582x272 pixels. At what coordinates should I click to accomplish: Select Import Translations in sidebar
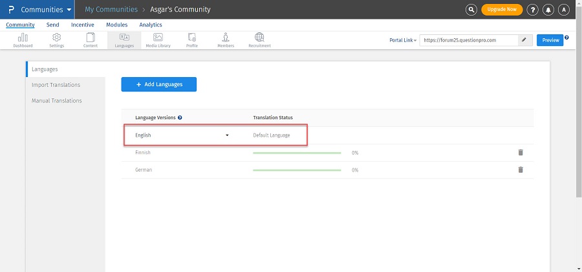[56, 85]
